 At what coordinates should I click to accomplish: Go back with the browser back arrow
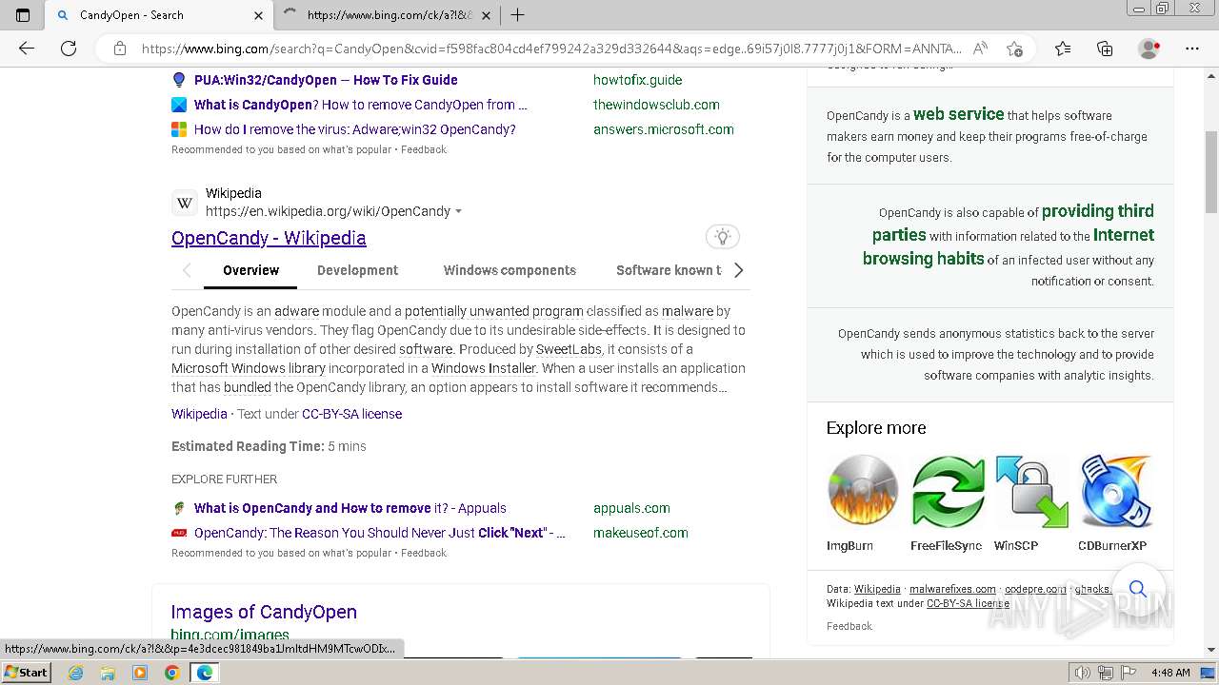[27, 49]
